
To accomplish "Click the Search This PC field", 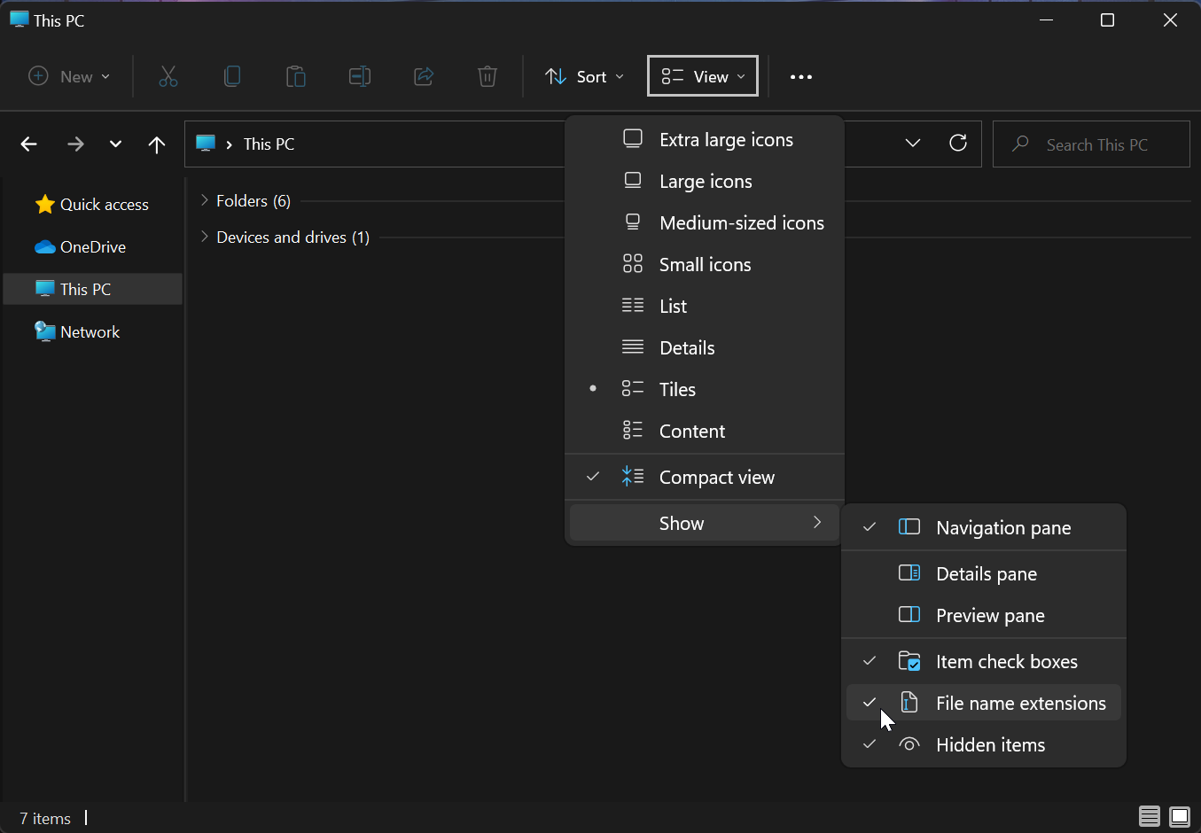I will (1096, 144).
